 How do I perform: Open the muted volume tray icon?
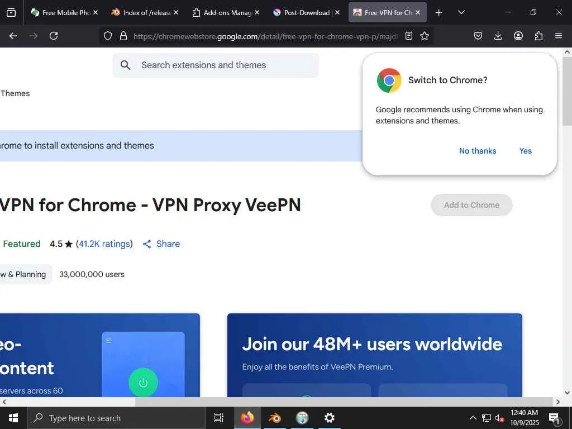coord(500,418)
